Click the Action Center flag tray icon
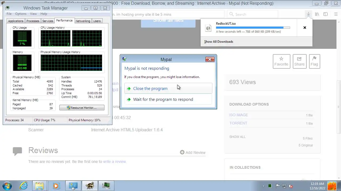The width and height of the screenshot is (341, 191). pyautogui.click(x=277, y=186)
